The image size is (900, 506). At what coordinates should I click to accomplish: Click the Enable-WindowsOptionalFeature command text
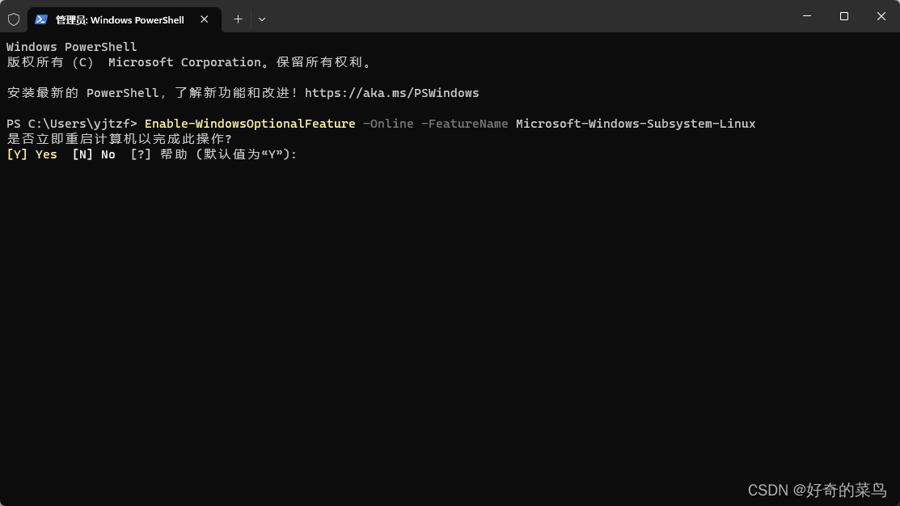249,124
